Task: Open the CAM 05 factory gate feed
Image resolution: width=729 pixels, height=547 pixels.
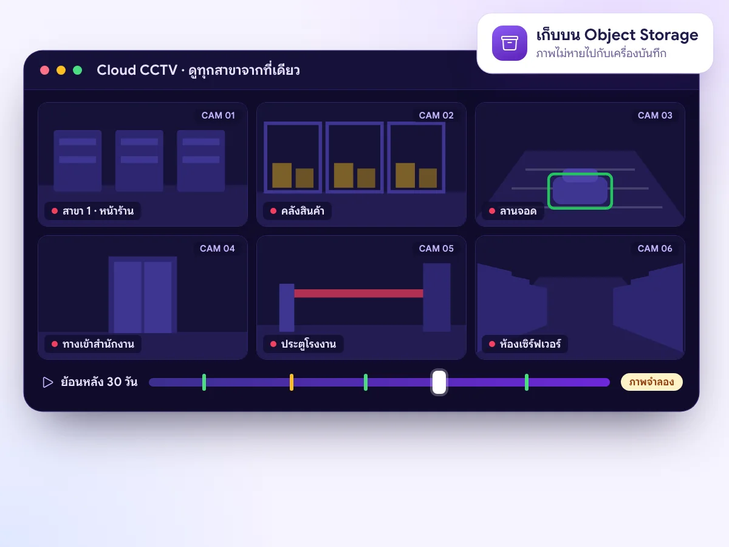Action: pos(361,298)
